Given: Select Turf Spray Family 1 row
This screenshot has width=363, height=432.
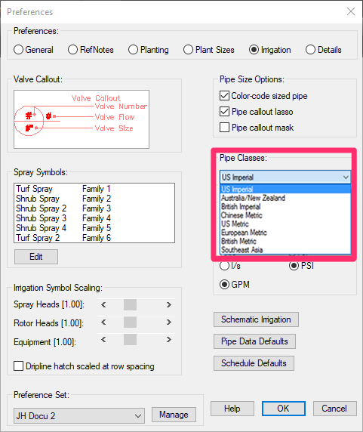Looking at the screenshot, I should 94,189.
